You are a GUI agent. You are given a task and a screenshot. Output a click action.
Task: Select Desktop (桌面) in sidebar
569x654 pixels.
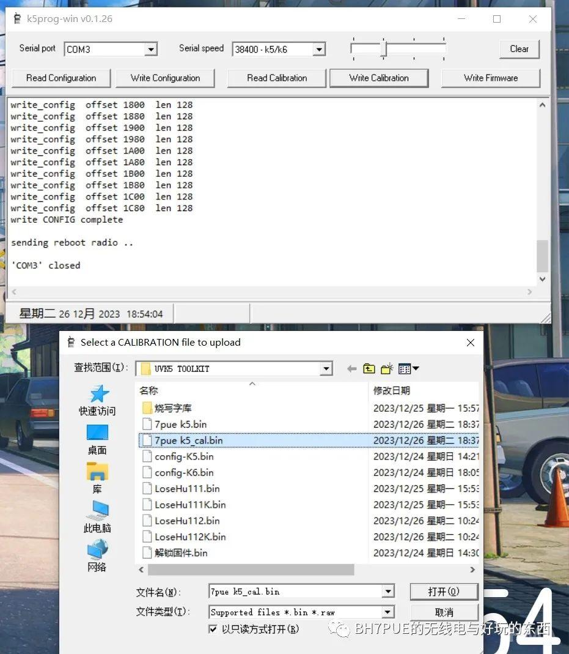coord(97,439)
